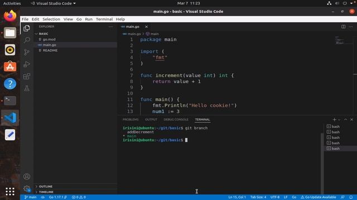Switch to the PROBLEMS panel tab
357x200 pixels.
(131, 119)
